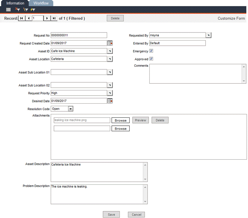Switch to the Workflow tab
The width and height of the screenshot is (248, 218).
(x=41, y=3)
